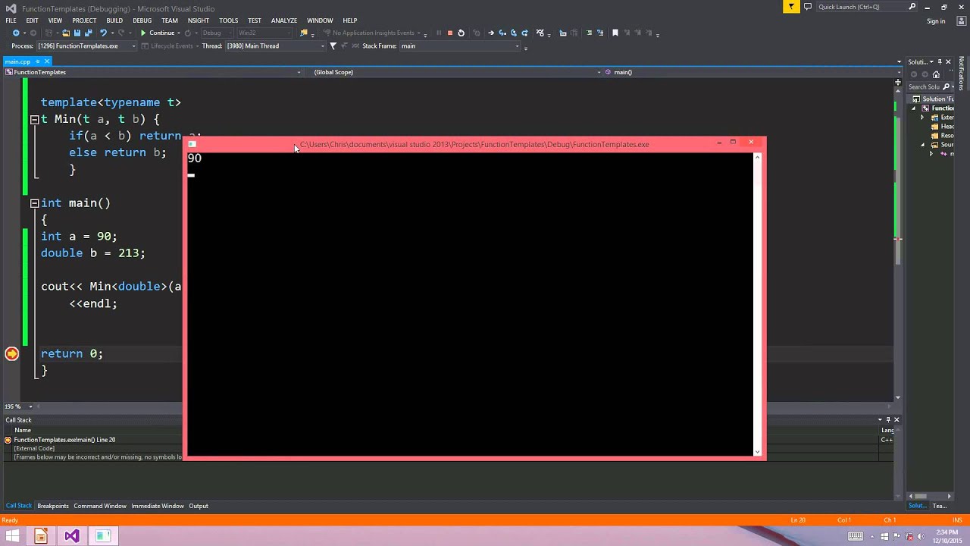Click the Visual Studio icon on the taskbar
The width and height of the screenshot is (970, 546).
tap(71, 536)
